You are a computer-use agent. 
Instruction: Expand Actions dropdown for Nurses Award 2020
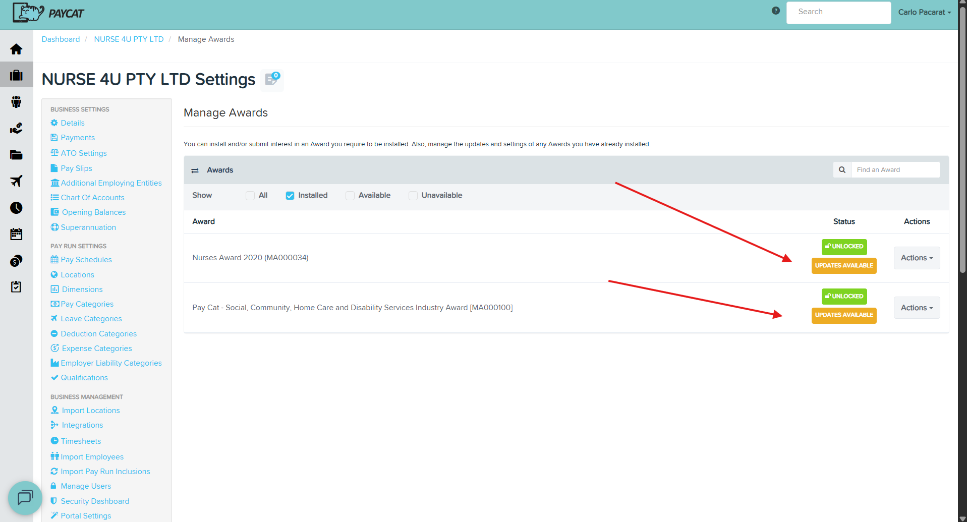point(916,258)
